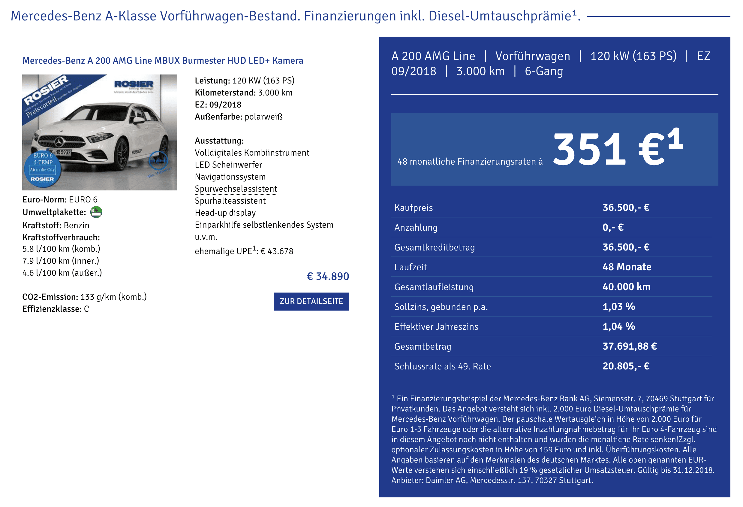The image size is (743, 507).
Task: Click the 351 € monthly rate figure
Action: [x=617, y=148]
